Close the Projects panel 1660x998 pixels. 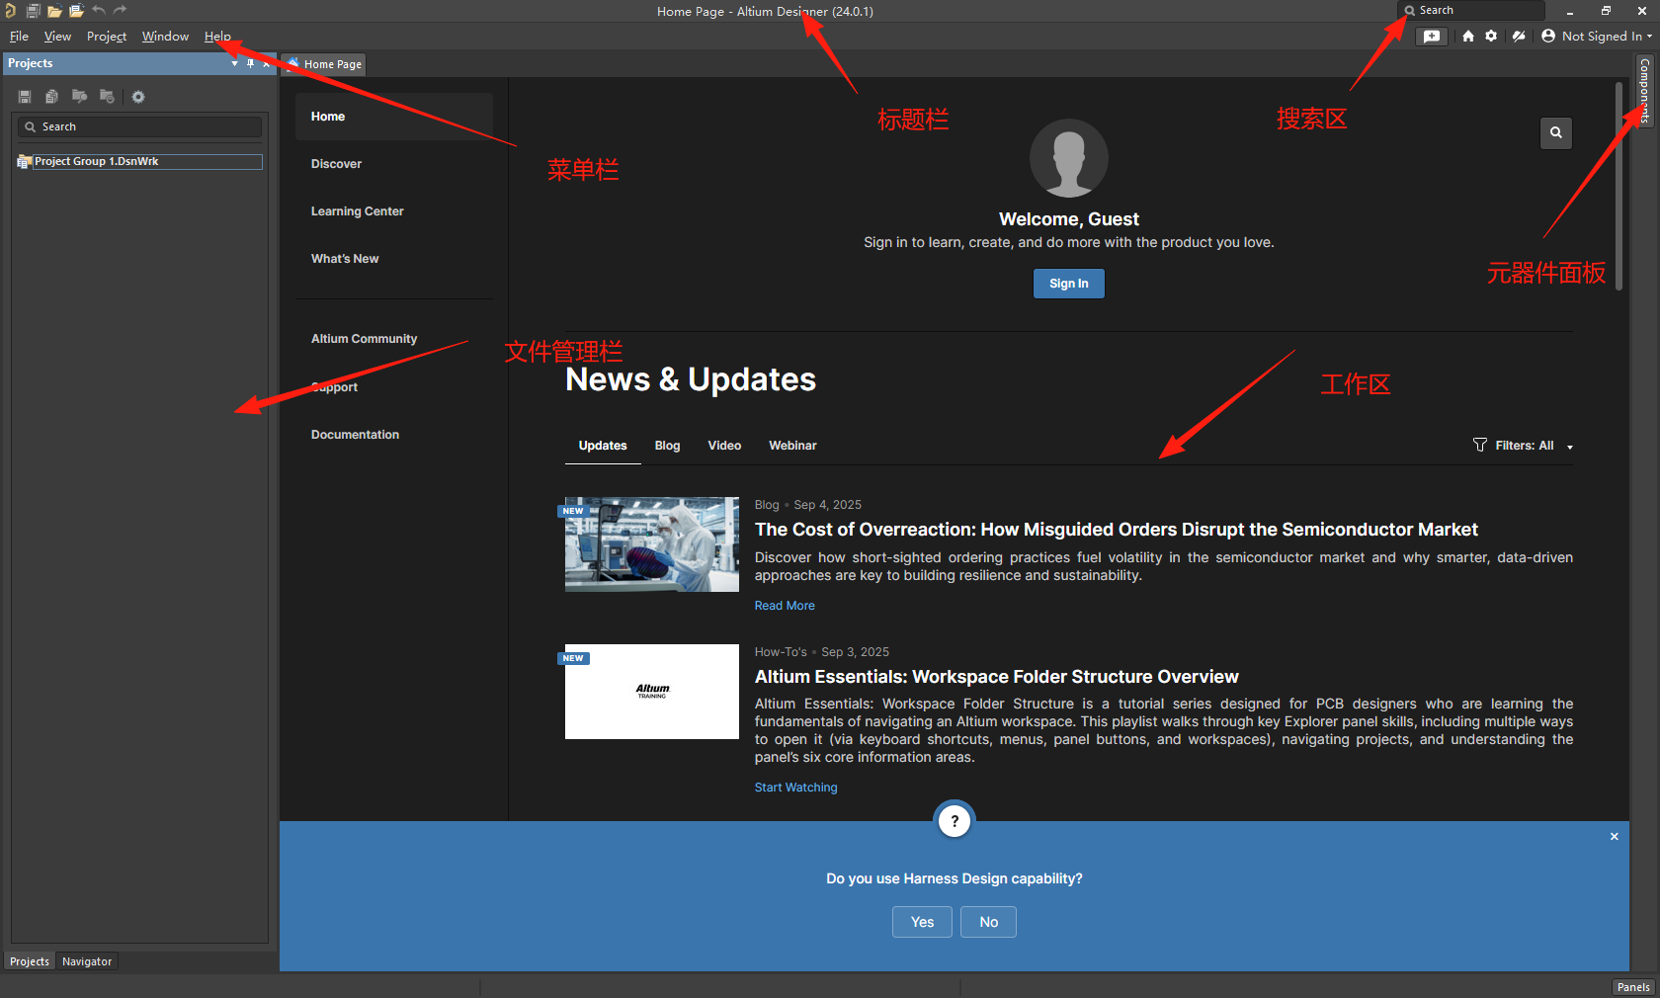[266, 63]
